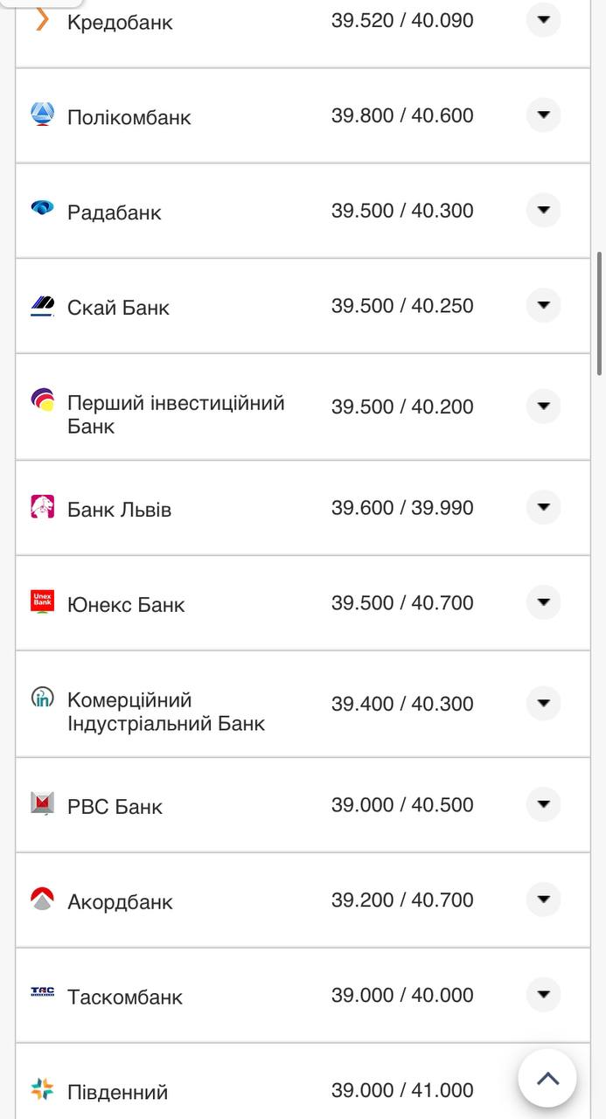Image resolution: width=606 pixels, height=1119 pixels.
Task: Click the Банк Львів lion logo
Action: tap(42, 506)
